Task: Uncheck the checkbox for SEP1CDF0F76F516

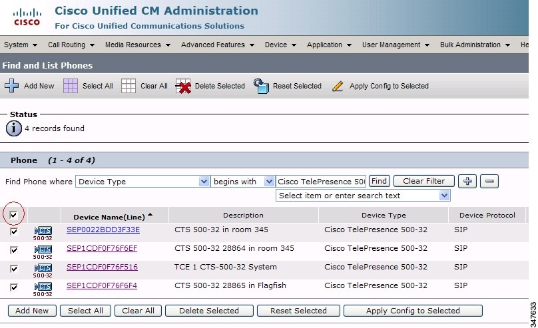Action: 14,268
